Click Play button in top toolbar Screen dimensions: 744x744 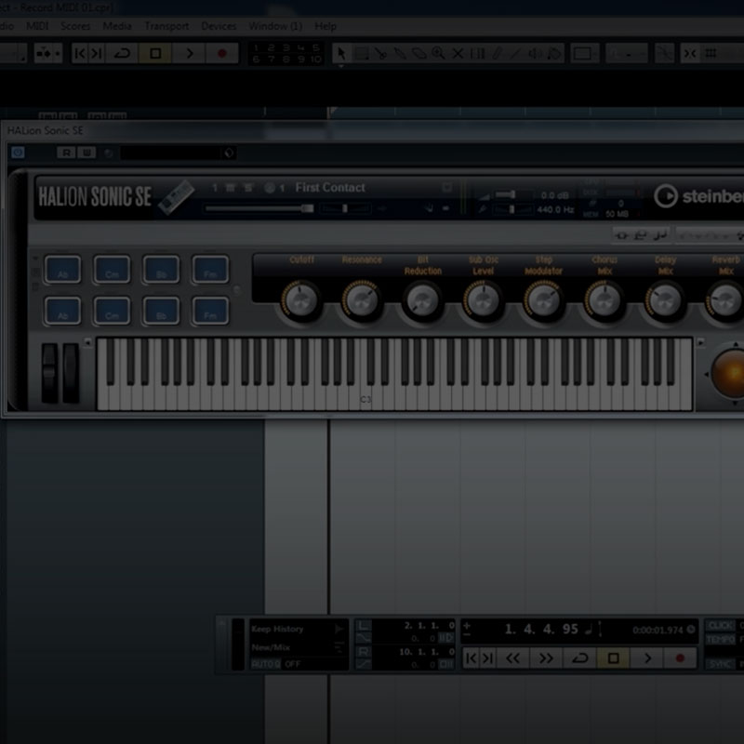pos(189,53)
